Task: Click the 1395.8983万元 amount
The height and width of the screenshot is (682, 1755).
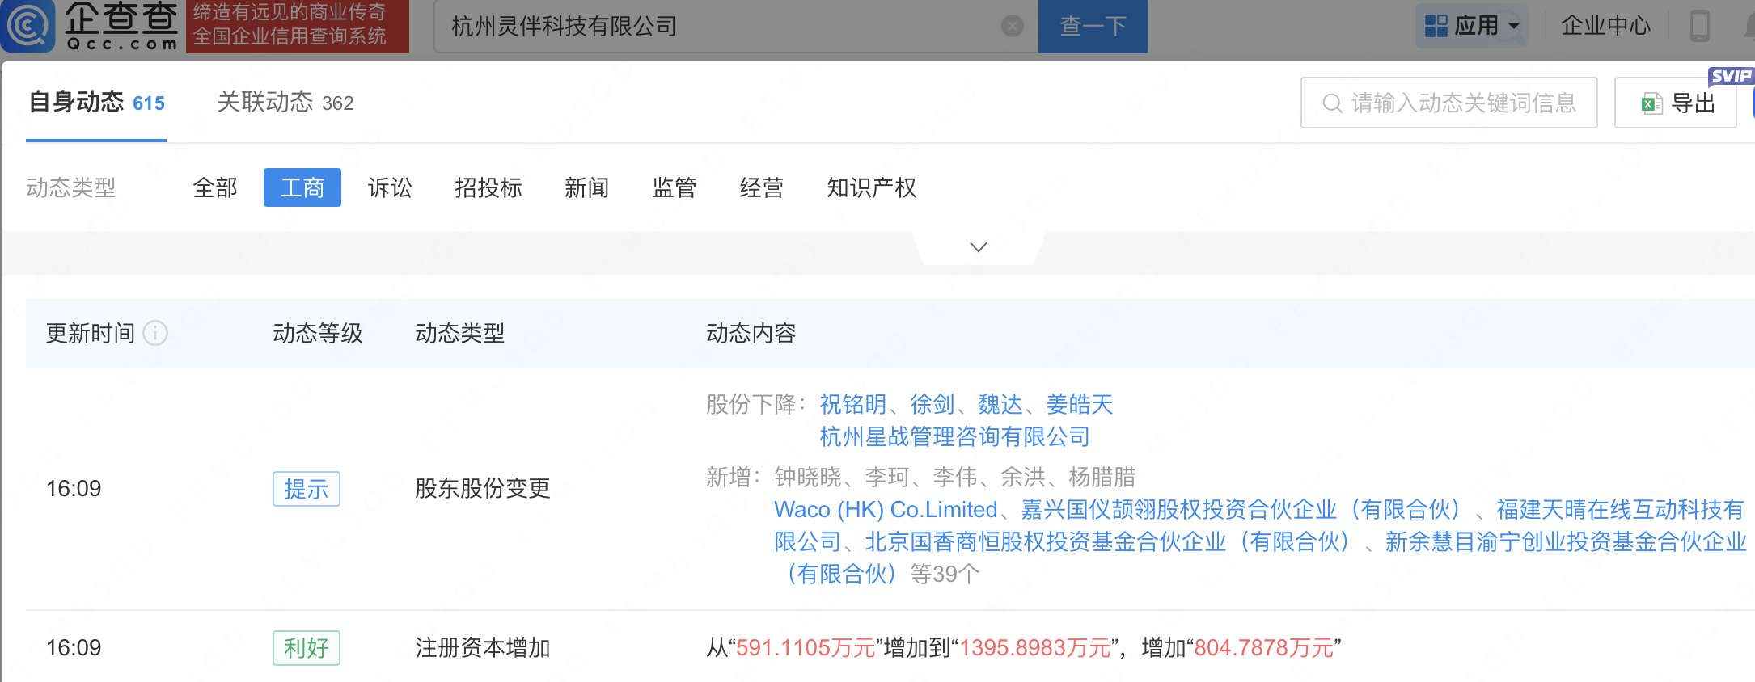Action: coord(1035,648)
